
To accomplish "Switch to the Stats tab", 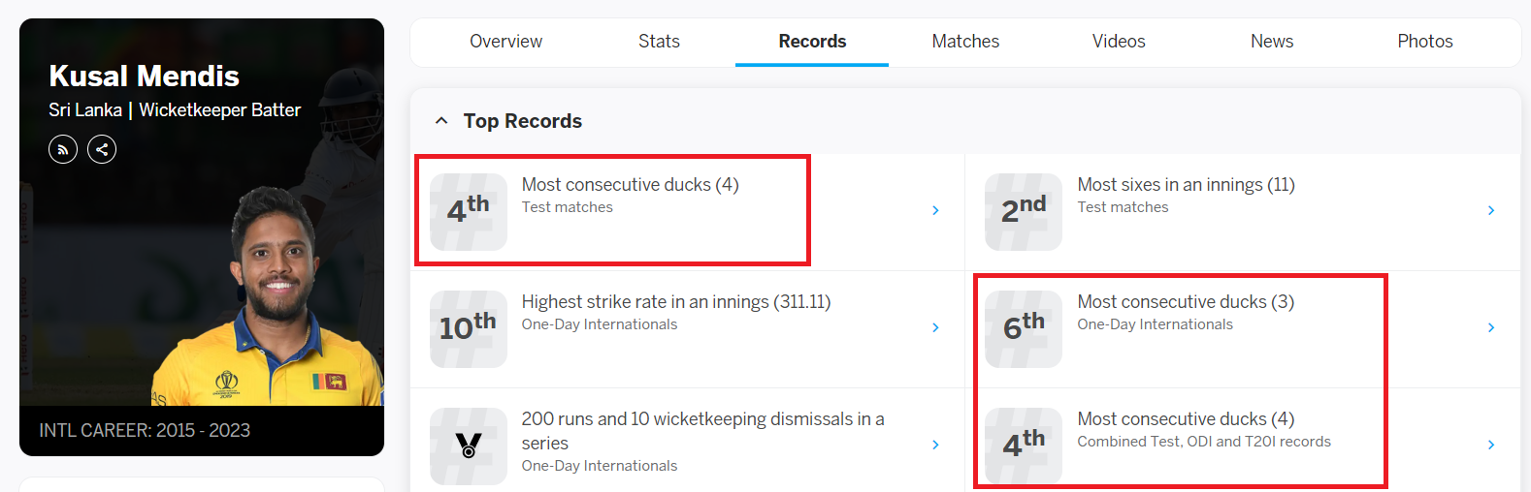I will [x=659, y=42].
